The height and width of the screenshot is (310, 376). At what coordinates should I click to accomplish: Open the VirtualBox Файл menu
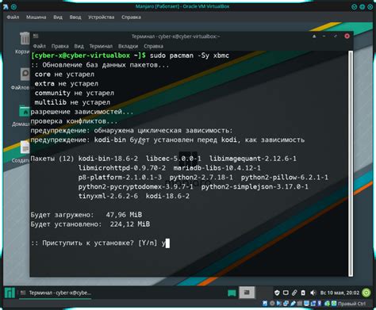coord(13,17)
